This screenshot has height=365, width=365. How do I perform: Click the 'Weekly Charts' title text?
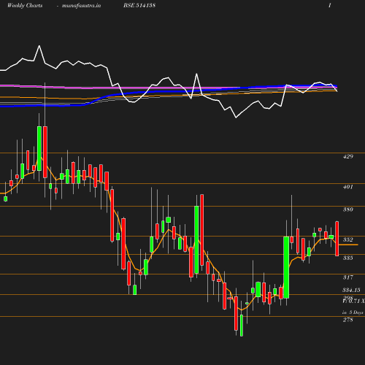coord(25,5)
